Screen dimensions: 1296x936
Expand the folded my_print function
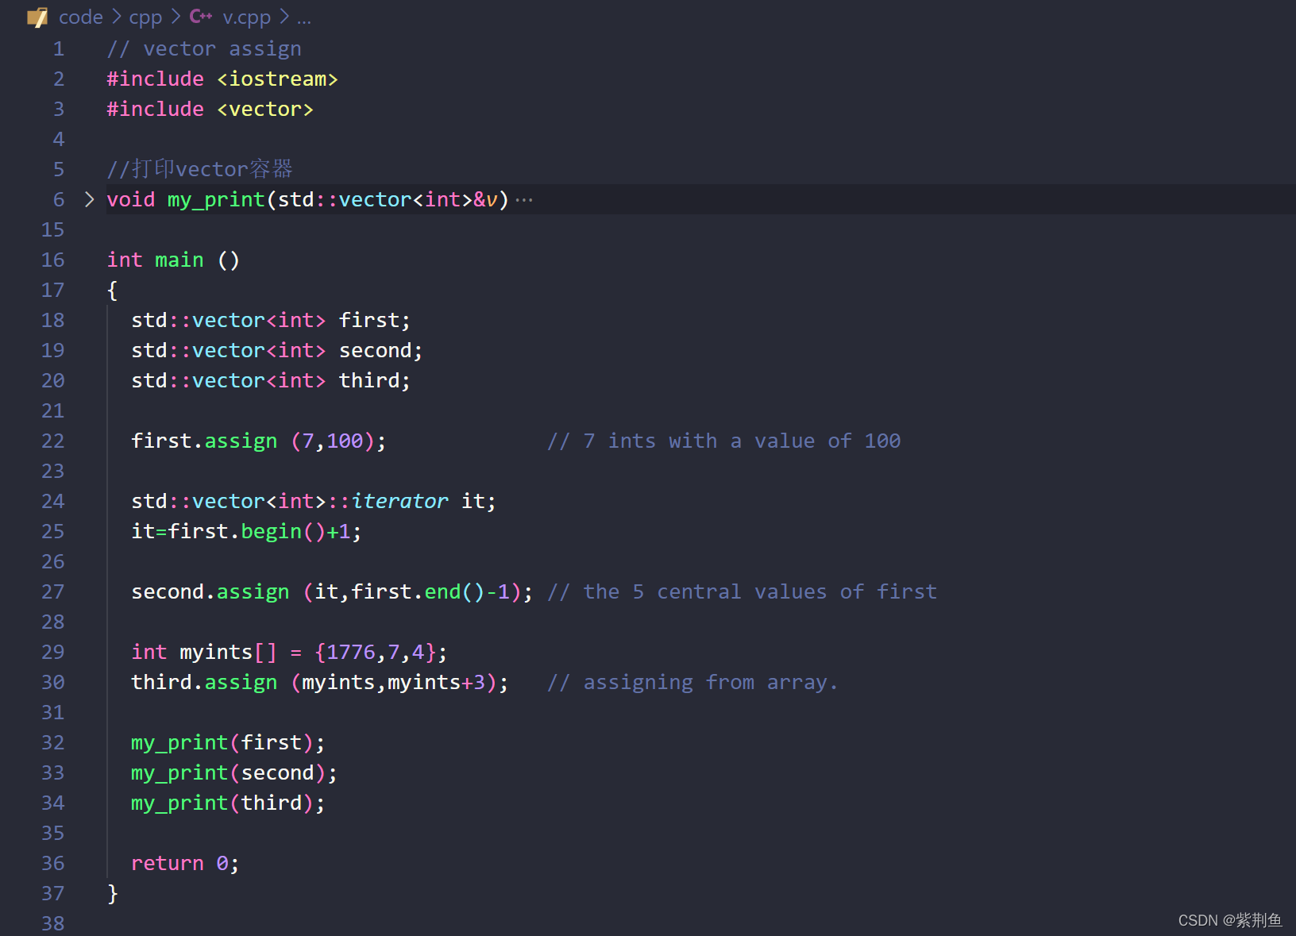[x=89, y=199]
